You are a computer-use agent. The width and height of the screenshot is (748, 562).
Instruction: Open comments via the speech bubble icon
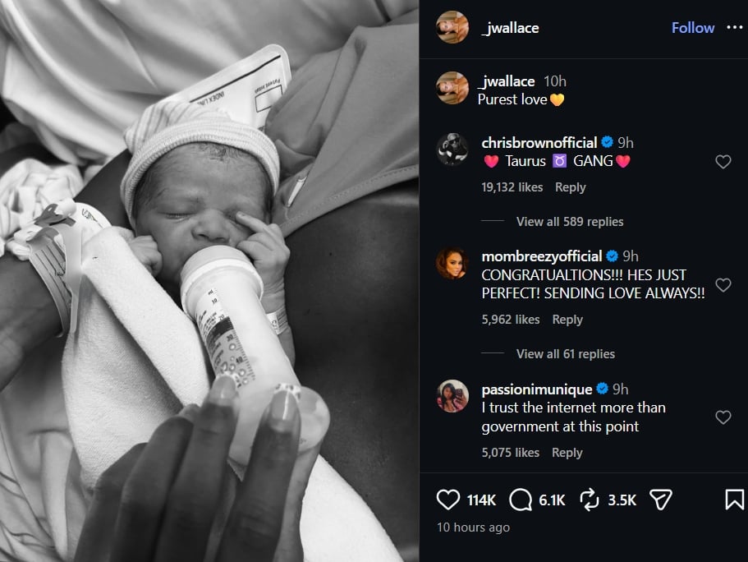tap(521, 500)
